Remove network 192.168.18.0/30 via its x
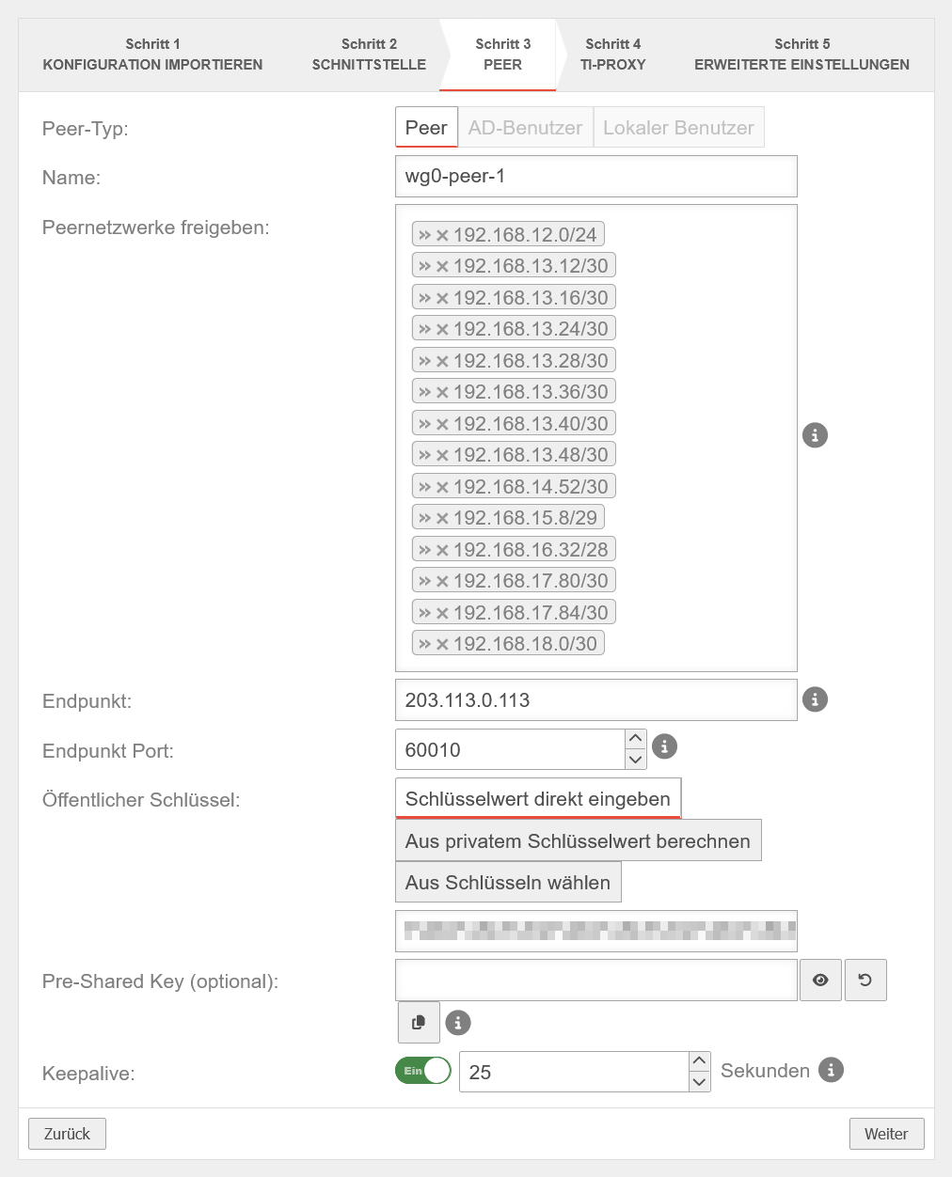 [442, 644]
